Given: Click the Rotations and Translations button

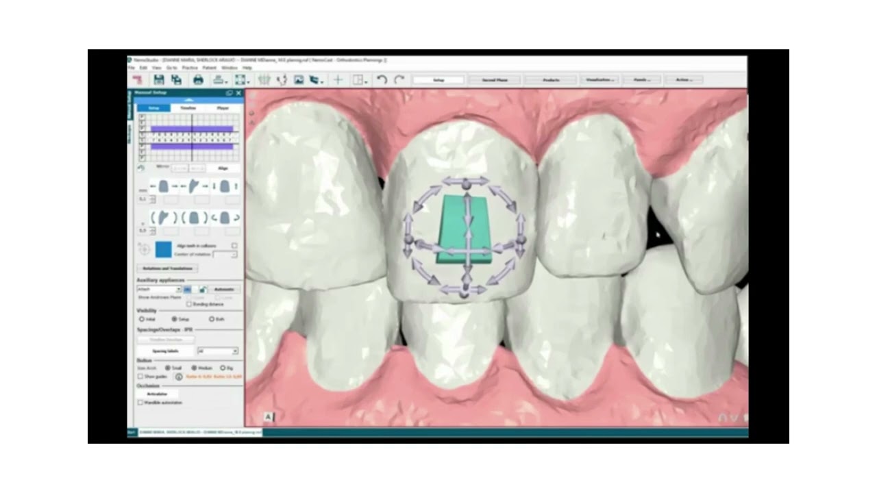Looking at the screenshot, I should click(167, 268).
